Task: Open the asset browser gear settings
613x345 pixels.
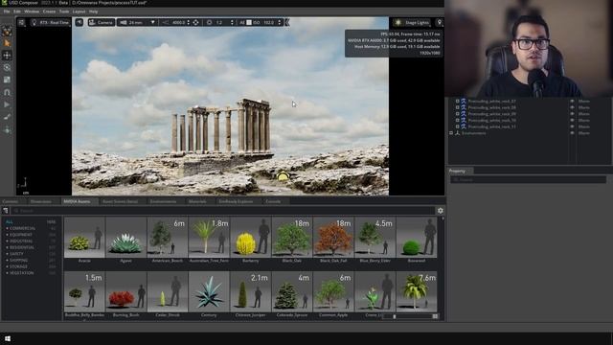Action: tap(441, 211)
